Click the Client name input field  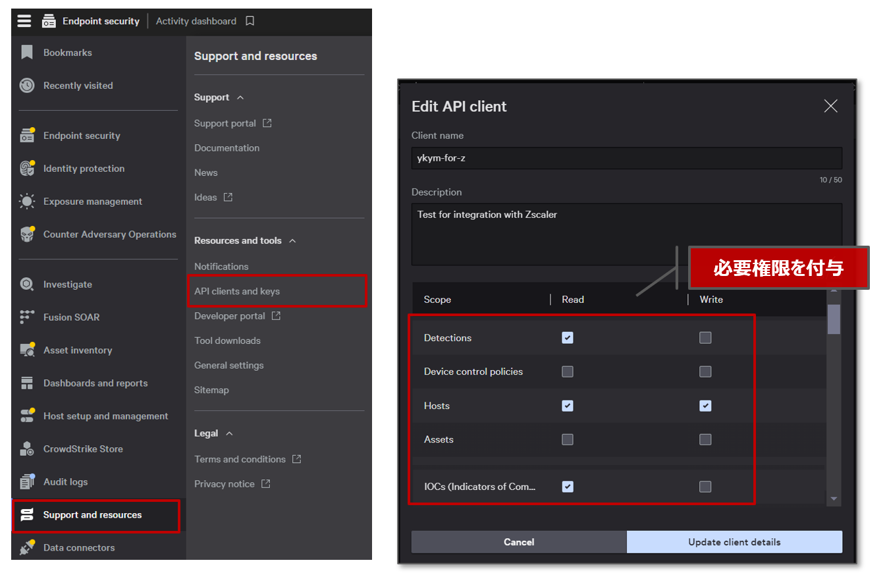627,158
